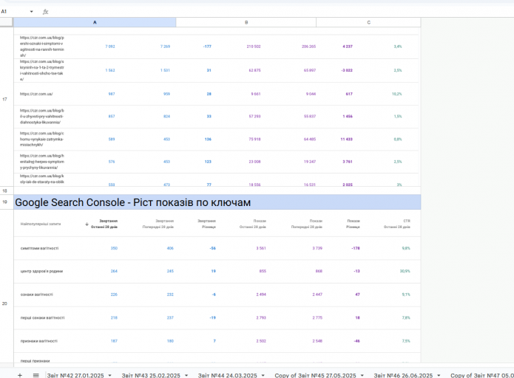This screenshot has height=378, width=514.
Task: Click the henitalnyj-herpes blog URL
Action: point(42,162)
